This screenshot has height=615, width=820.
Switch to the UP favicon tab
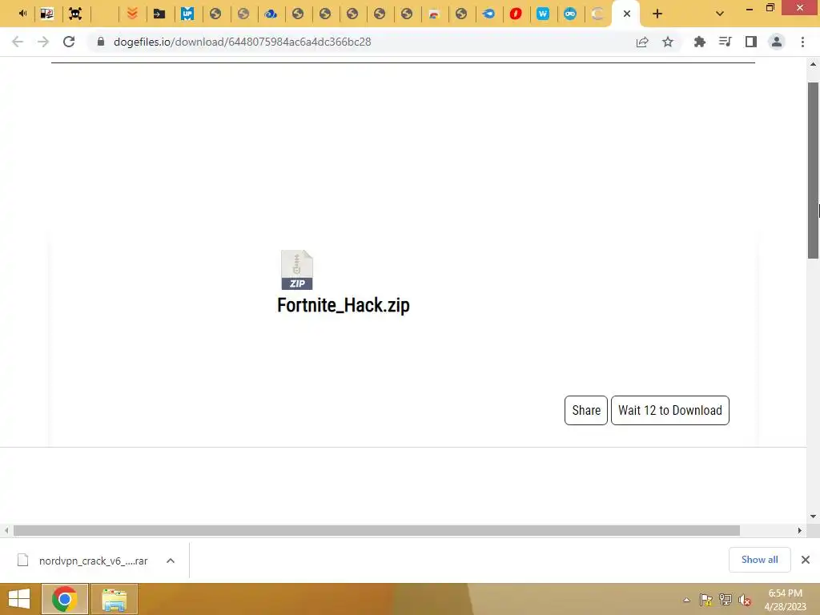point(187,14)
